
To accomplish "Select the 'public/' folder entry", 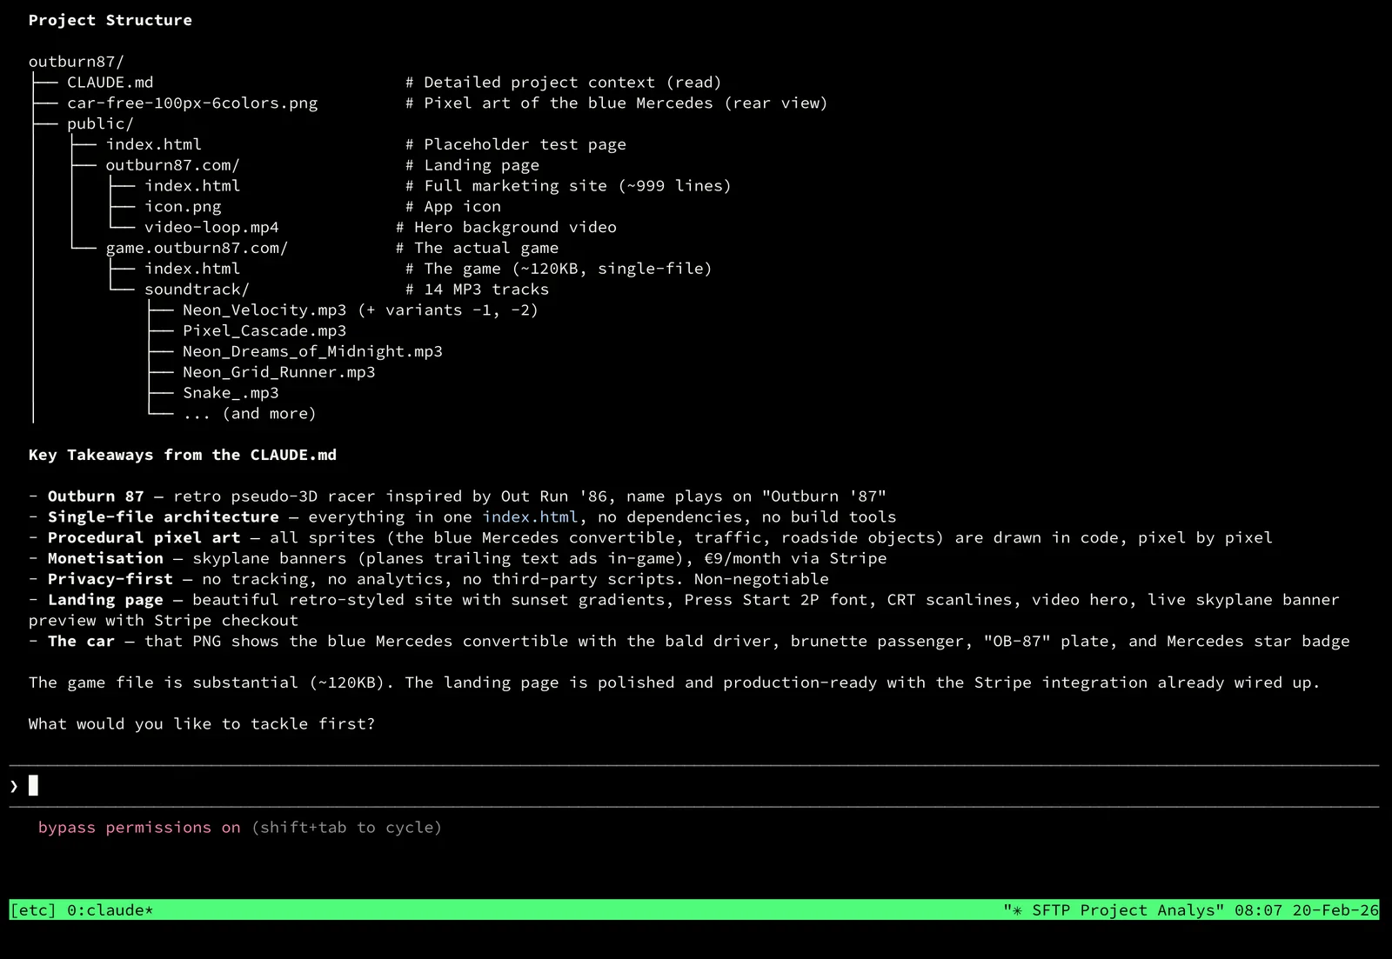I will pyautogui.click(x=101, y=124).
